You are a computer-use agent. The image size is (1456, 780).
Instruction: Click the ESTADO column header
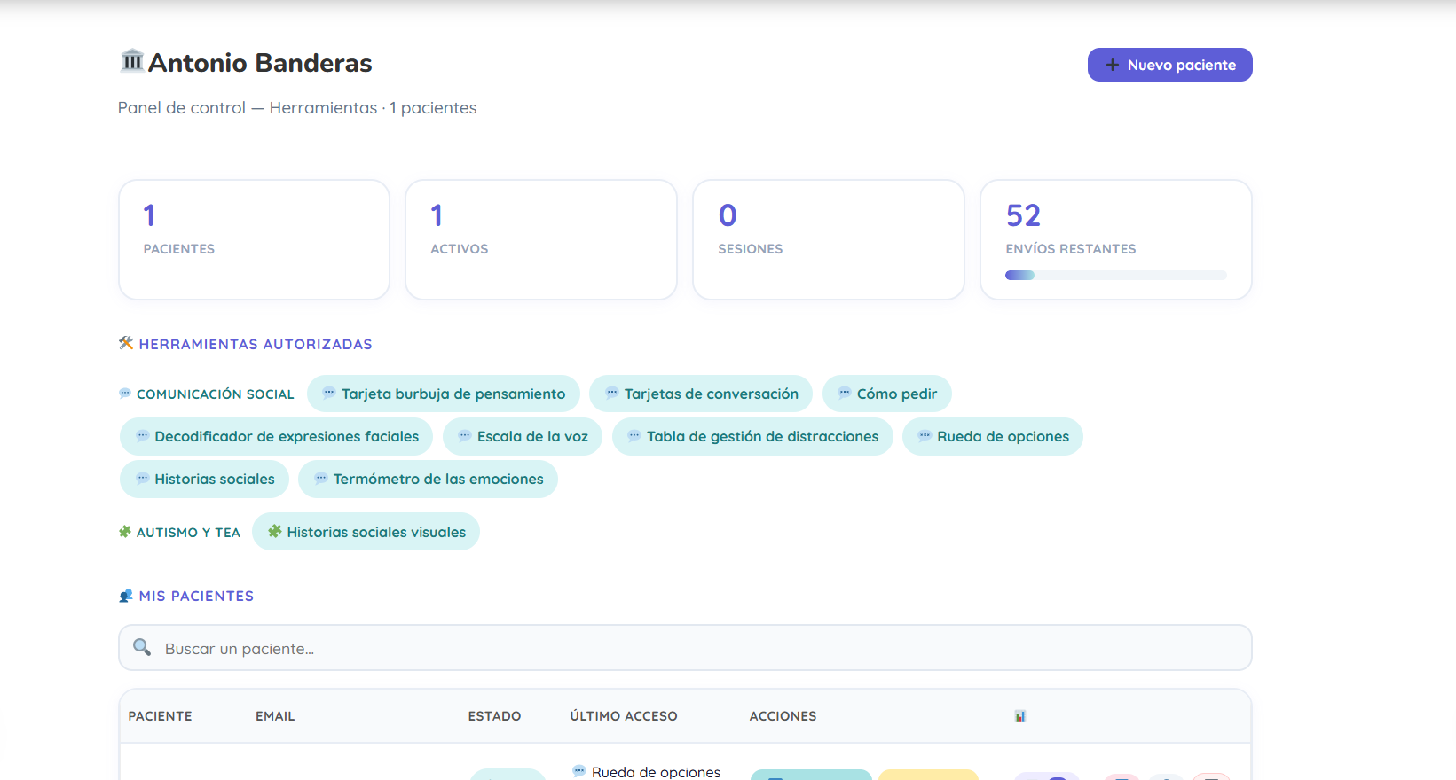point(494,716)
